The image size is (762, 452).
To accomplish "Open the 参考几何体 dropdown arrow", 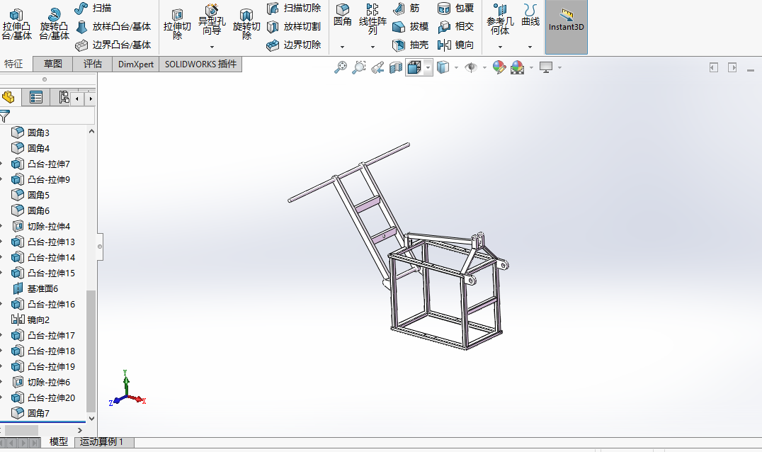I will coord(500,47).
